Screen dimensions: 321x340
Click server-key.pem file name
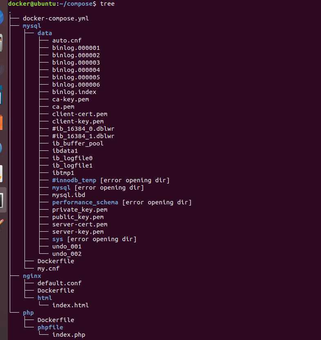[x=78, y=232]
